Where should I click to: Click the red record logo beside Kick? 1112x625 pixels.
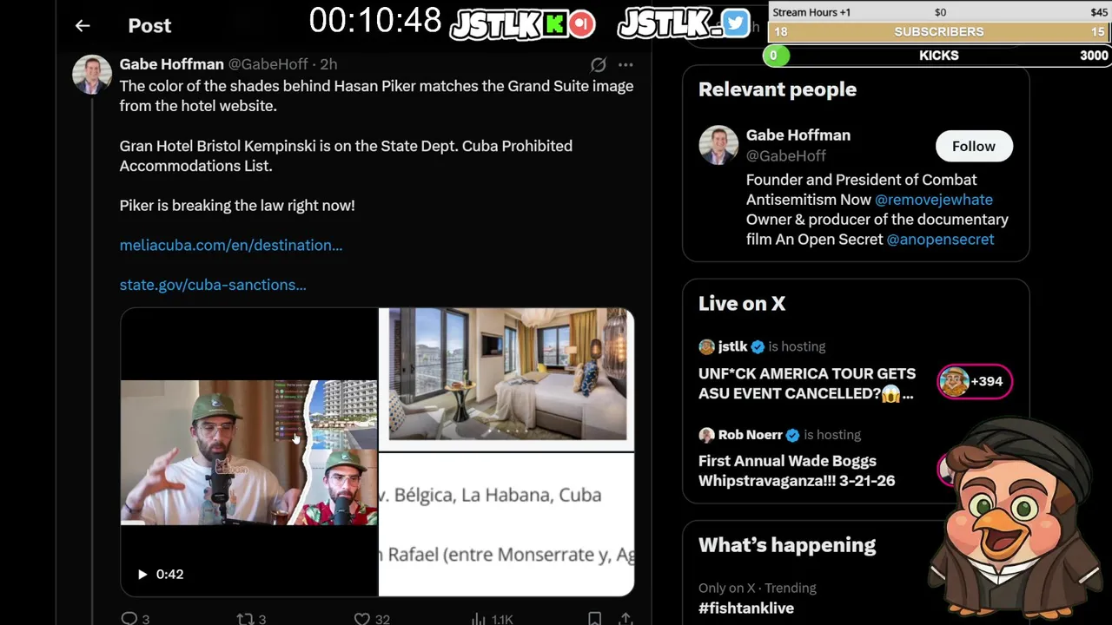click(x=582, y=23)
